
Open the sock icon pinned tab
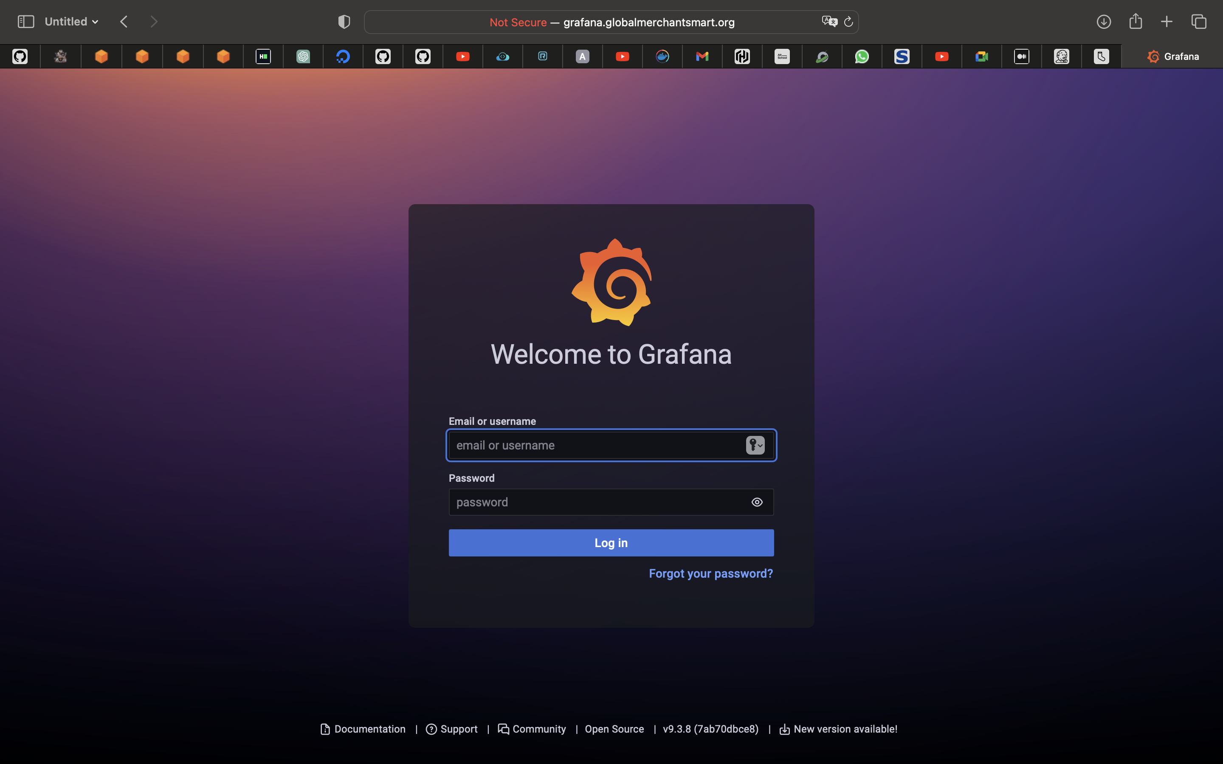point(1102,56)
